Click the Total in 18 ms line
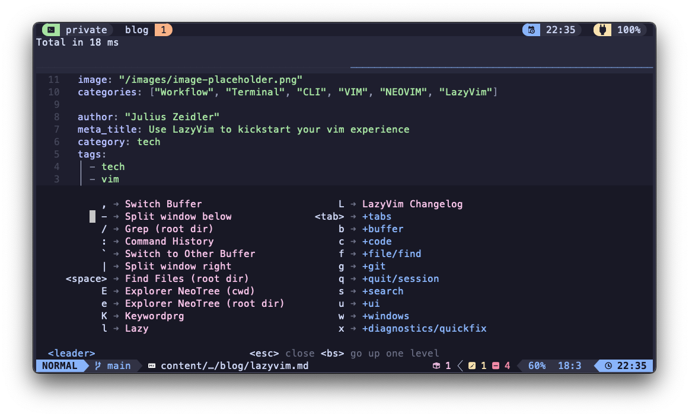This screenshot has height=417, width=689. click(x=77, y=42)
